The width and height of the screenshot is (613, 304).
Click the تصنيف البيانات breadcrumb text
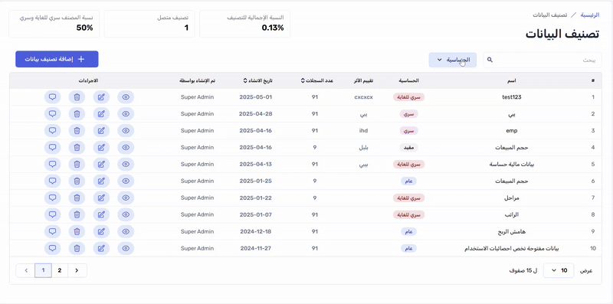pos(549,15)
